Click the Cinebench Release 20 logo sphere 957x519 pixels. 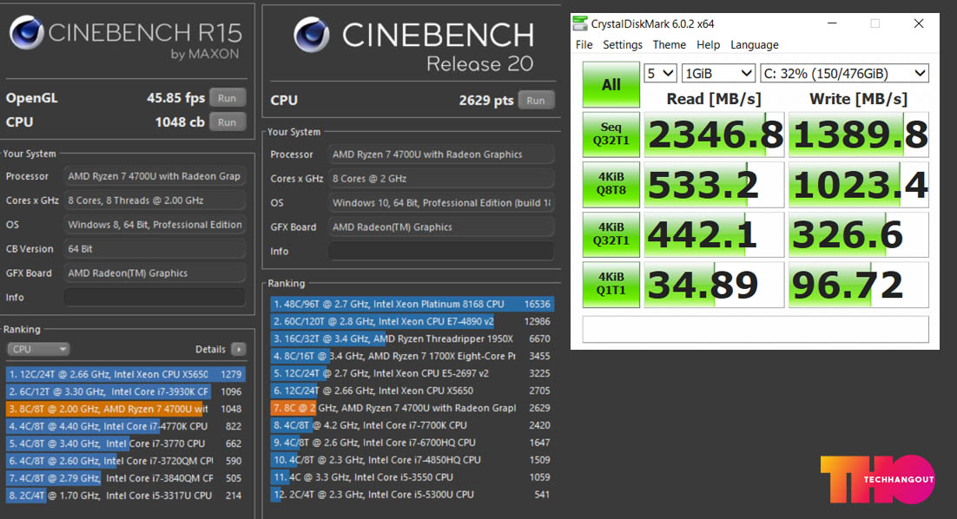[312, 34]
